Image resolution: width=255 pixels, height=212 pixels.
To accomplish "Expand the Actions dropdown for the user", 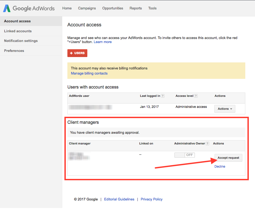I will tap(225, 109).
